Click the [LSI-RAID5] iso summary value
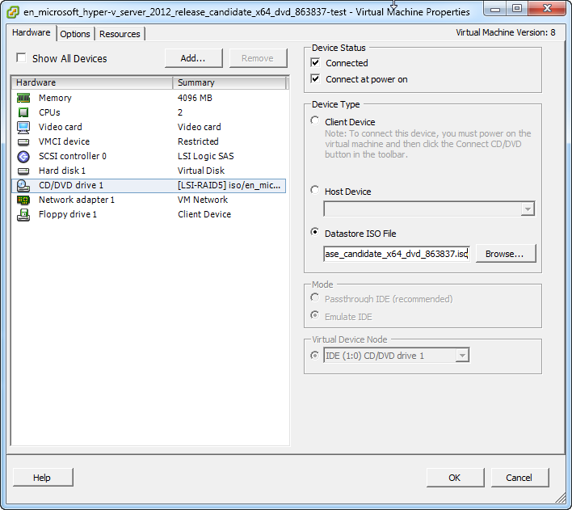Viewport: 572px width, 510px height. tap(229, 185)
